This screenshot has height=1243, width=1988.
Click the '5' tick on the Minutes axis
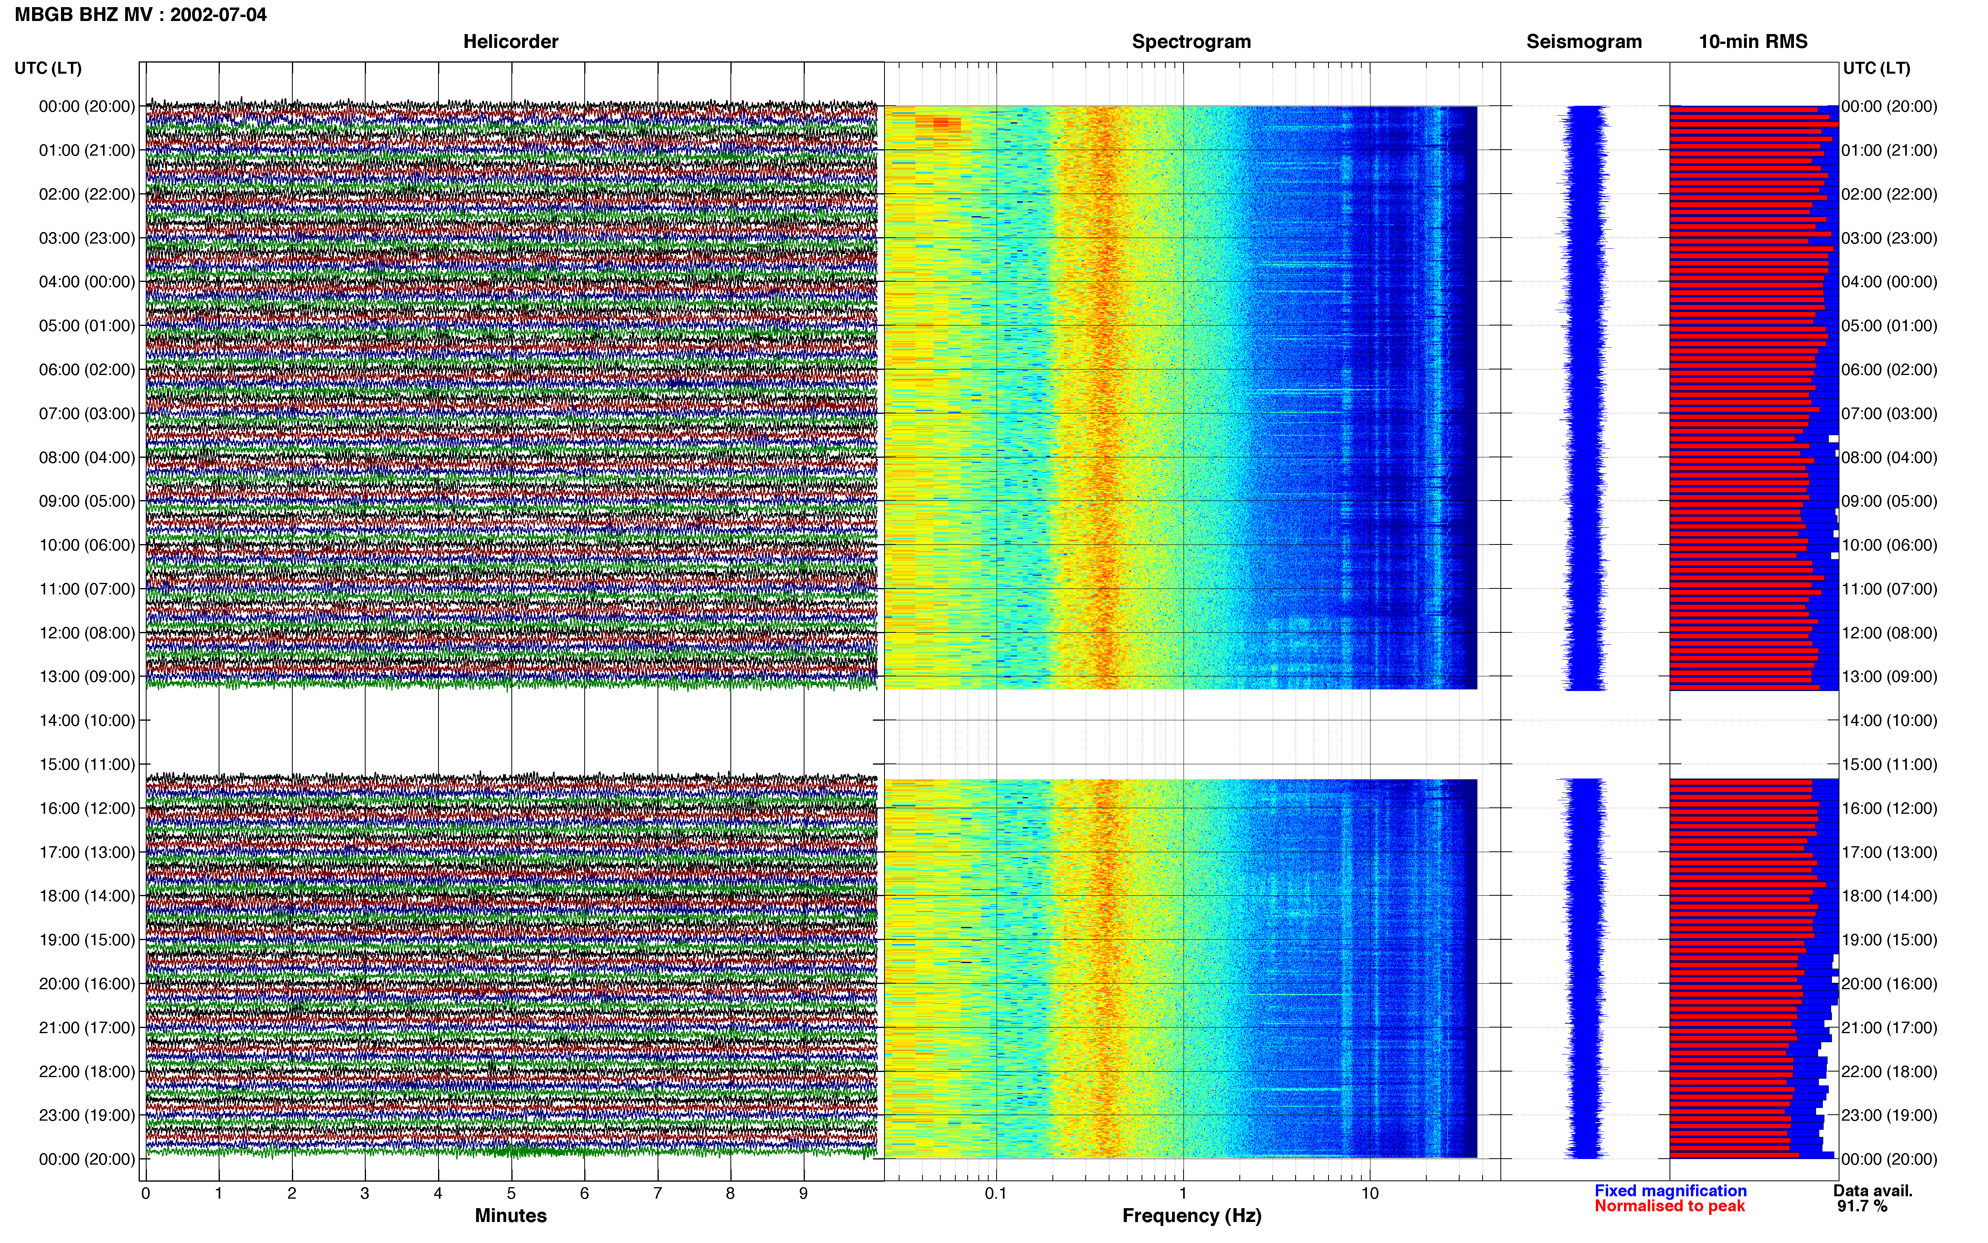coord(511,1194)
